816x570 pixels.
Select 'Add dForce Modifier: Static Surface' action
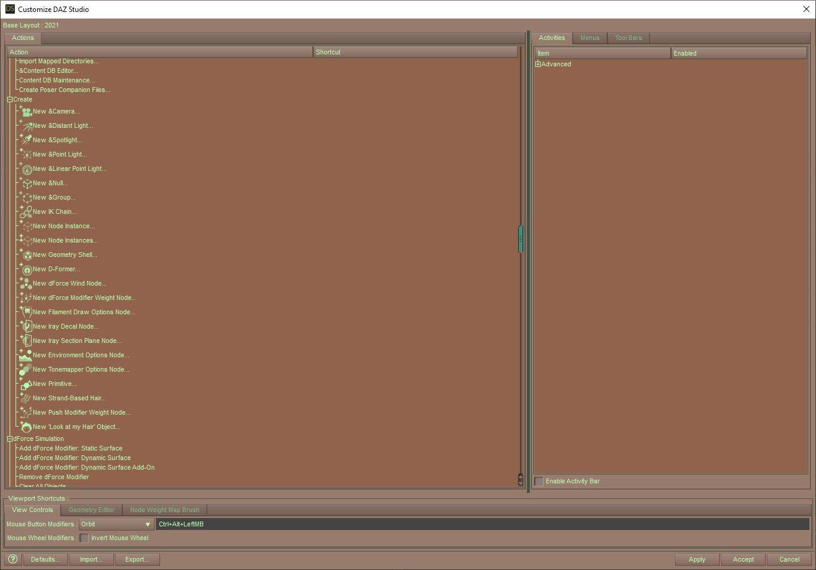coord(70,449)
